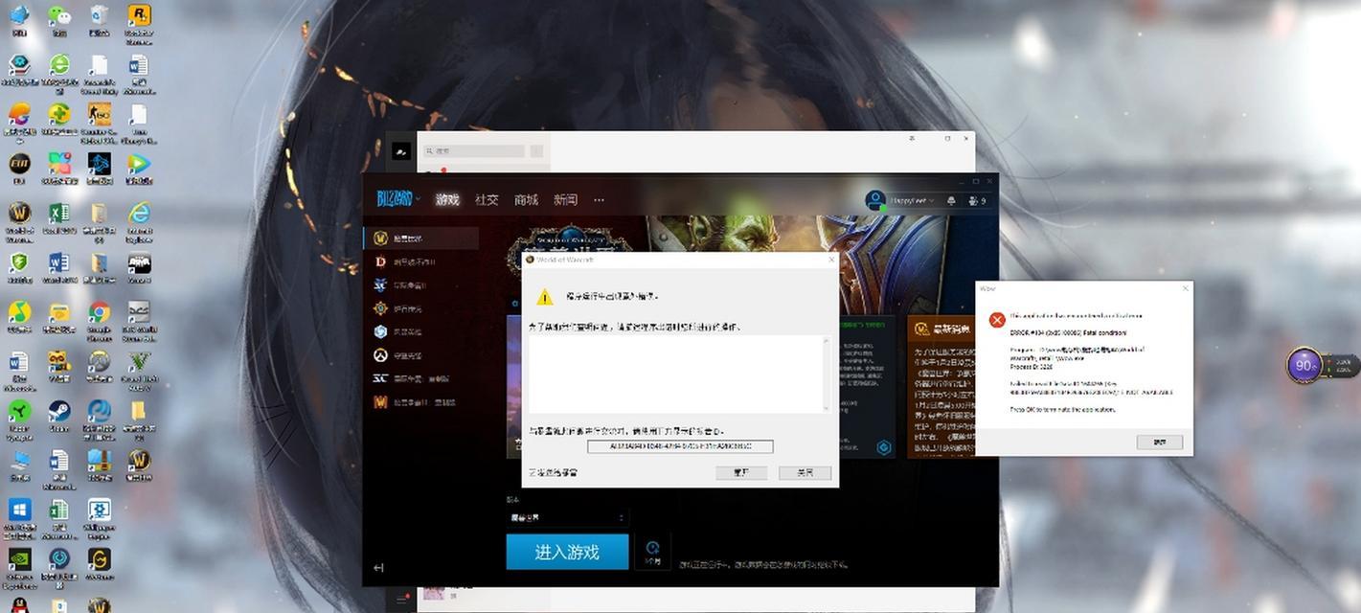Open Rockstar Games desktop icon
This screenshot has width=1361, height=613.
point(139,22)
